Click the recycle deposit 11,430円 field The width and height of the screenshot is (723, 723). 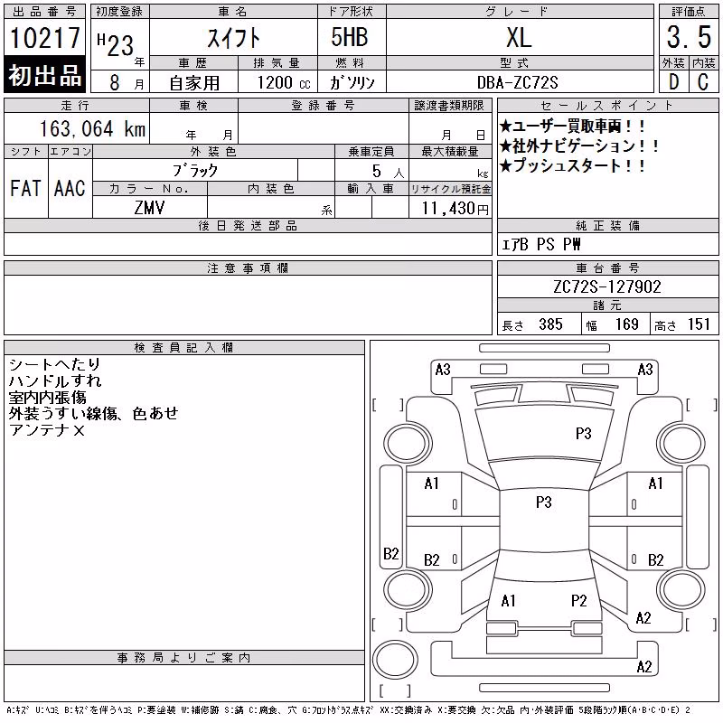click(450, 208)
